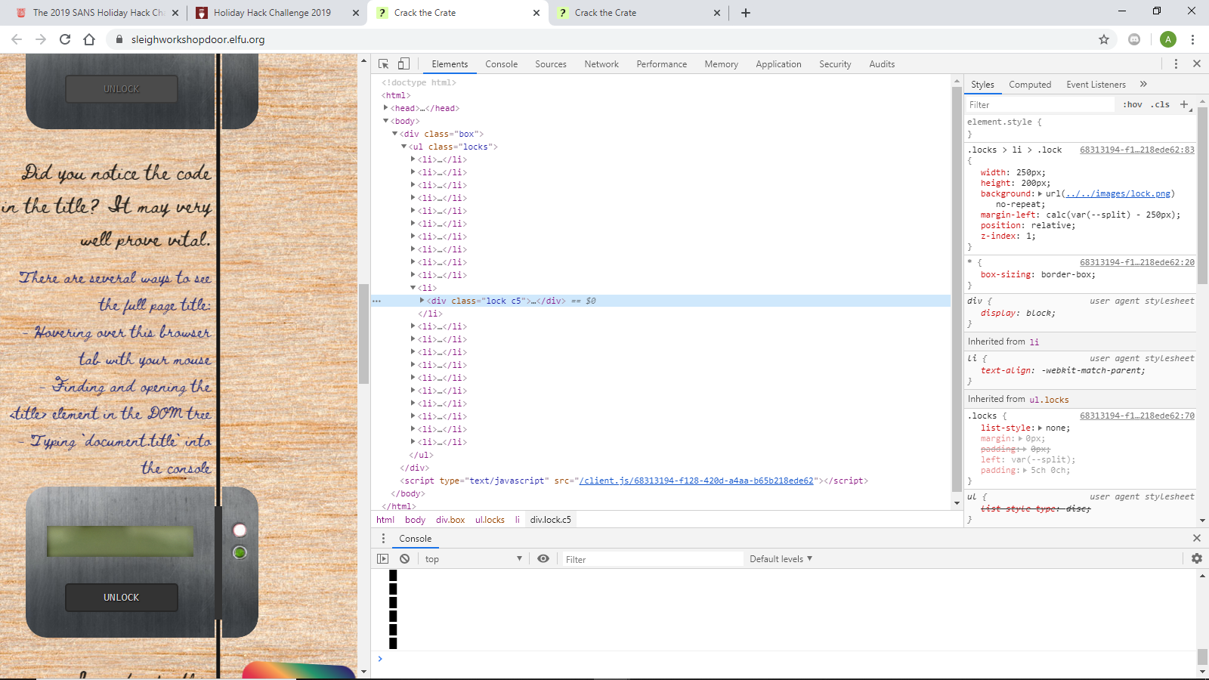Switch to the Console tab
1209x680 pixels.
pos(502,64)
